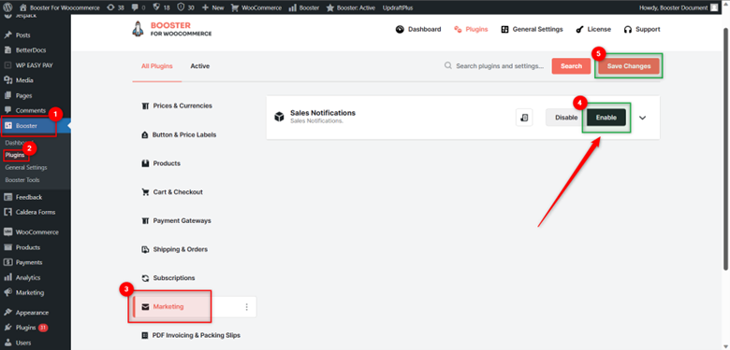
Task: Select the Cart & Checkout category
Action: [172, 191]
